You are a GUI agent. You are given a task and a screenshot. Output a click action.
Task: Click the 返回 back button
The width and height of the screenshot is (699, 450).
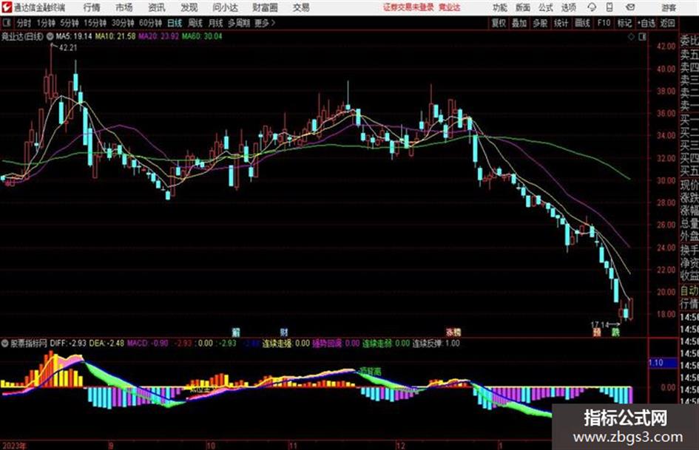click(x=667, y=23)
